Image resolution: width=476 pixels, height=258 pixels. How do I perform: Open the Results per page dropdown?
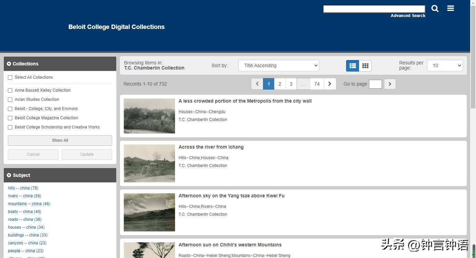[x=445, y=65]
